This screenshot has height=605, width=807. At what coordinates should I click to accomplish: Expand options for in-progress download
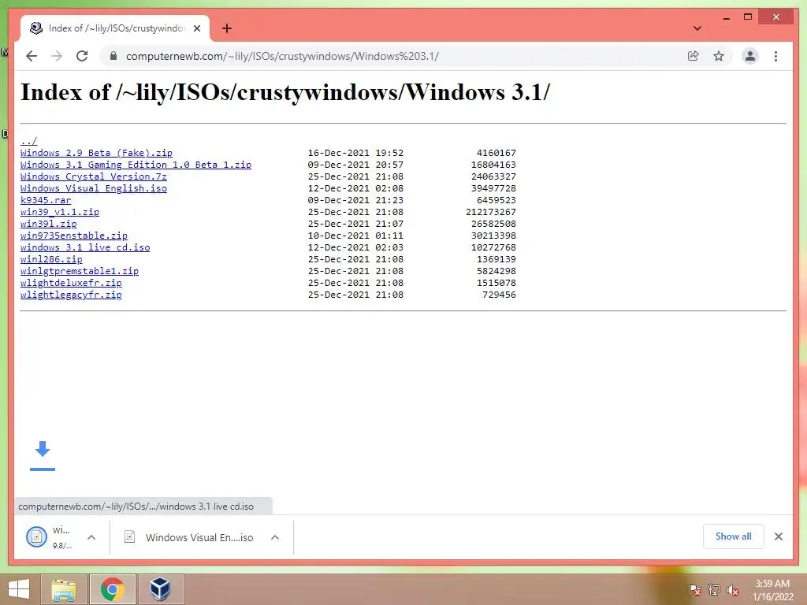point(91,537)
